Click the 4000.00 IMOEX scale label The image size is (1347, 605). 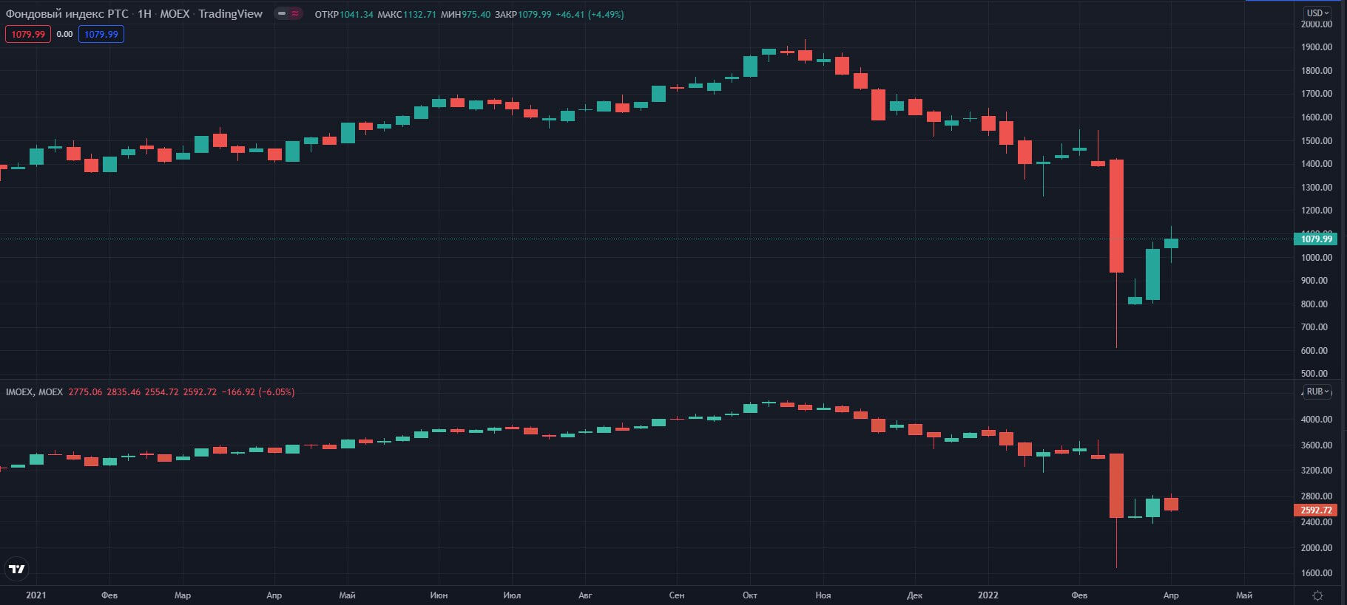click(1317, 419)
